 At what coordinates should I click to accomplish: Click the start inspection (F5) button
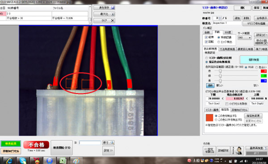click(62, 148)
